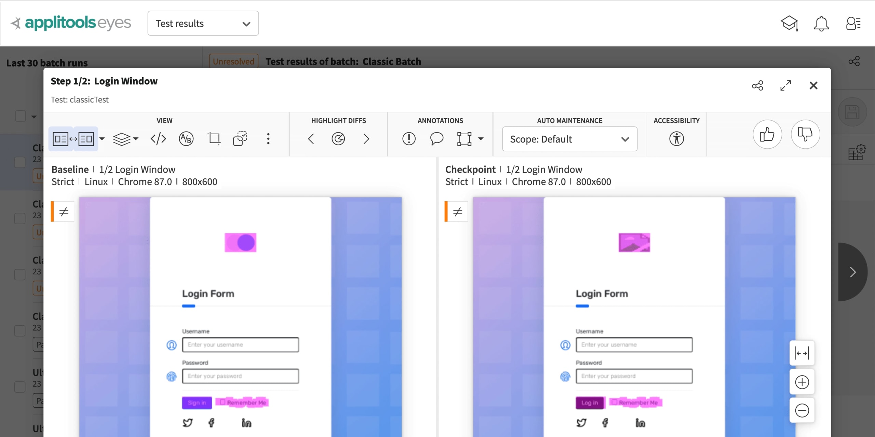The width and height of the screenshot is (875, 437).
Task: Select the side-by-side baseline/checkpoint view icon
Action: [x=73, y=139]
